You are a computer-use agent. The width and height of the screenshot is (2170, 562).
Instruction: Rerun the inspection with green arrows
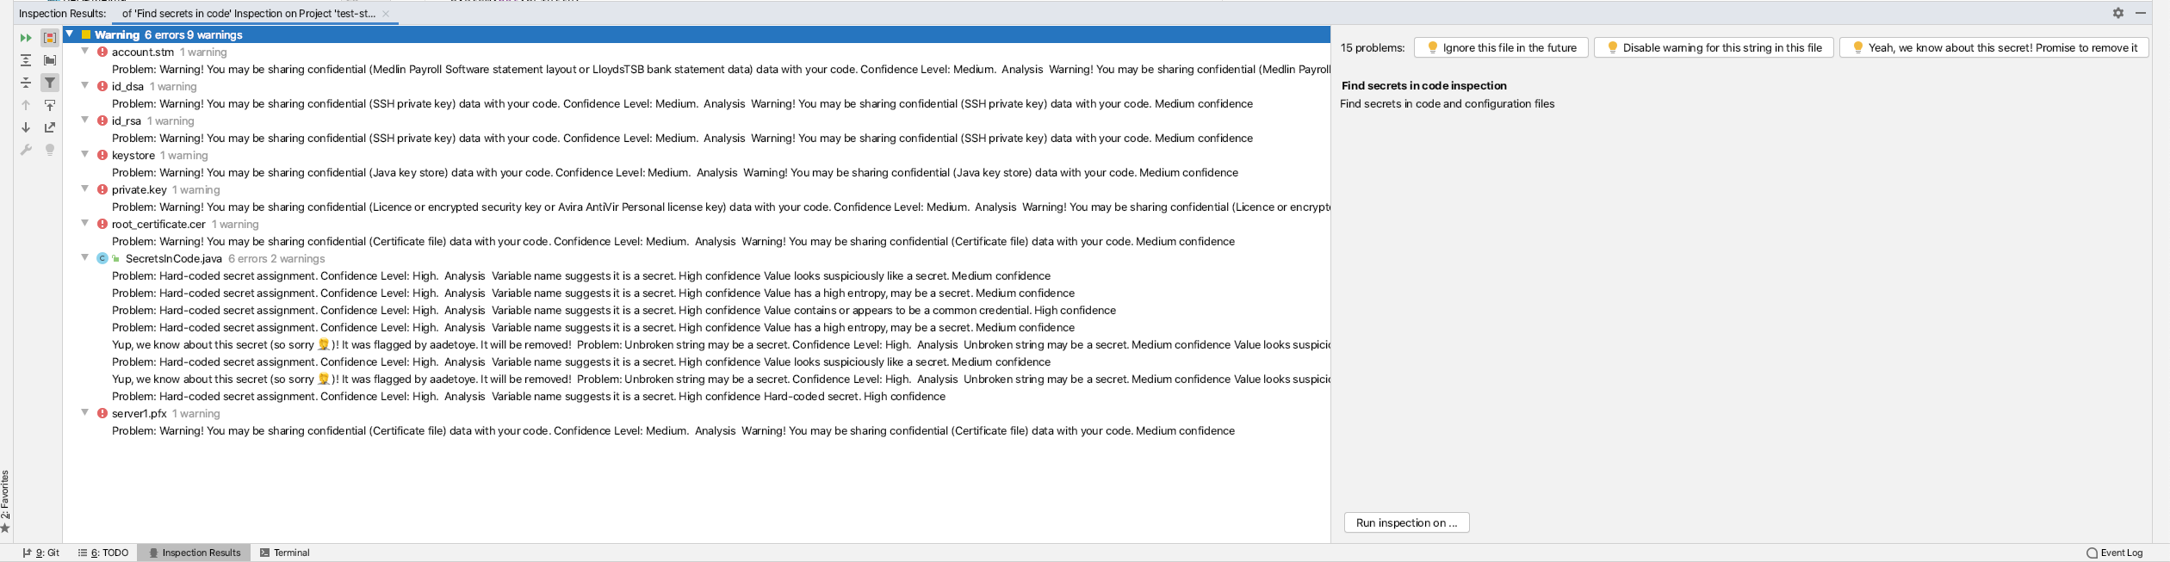point(26,38)
